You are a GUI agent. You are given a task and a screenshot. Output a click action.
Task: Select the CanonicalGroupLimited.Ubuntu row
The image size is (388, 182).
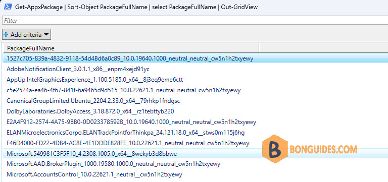tap(195, 101)
